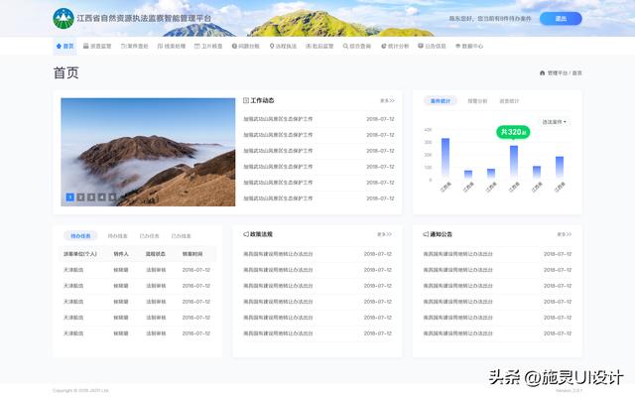635x397 pixels.
Task: Click the 转案时间 column header
Action: pos(192,254)
